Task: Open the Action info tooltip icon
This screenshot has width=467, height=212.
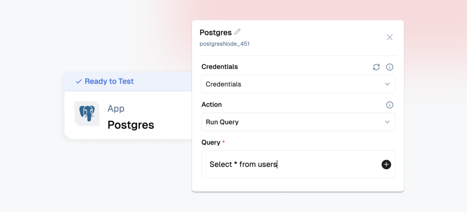Action: [x=390, y=105]
